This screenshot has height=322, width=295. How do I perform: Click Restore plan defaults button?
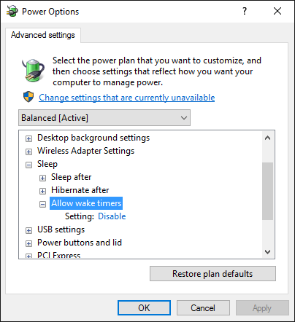[212, 274]
